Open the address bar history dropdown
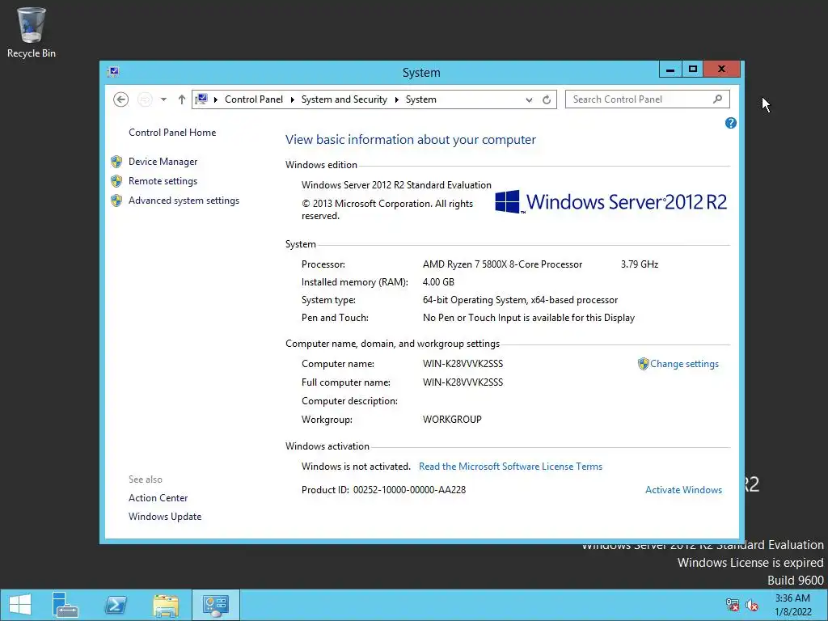Viewport: 828px width, 621px height. click(529, 99)
